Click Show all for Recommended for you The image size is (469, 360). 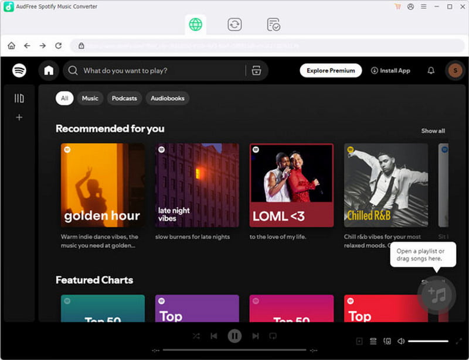pyautogui.click(x=433, y=131)
